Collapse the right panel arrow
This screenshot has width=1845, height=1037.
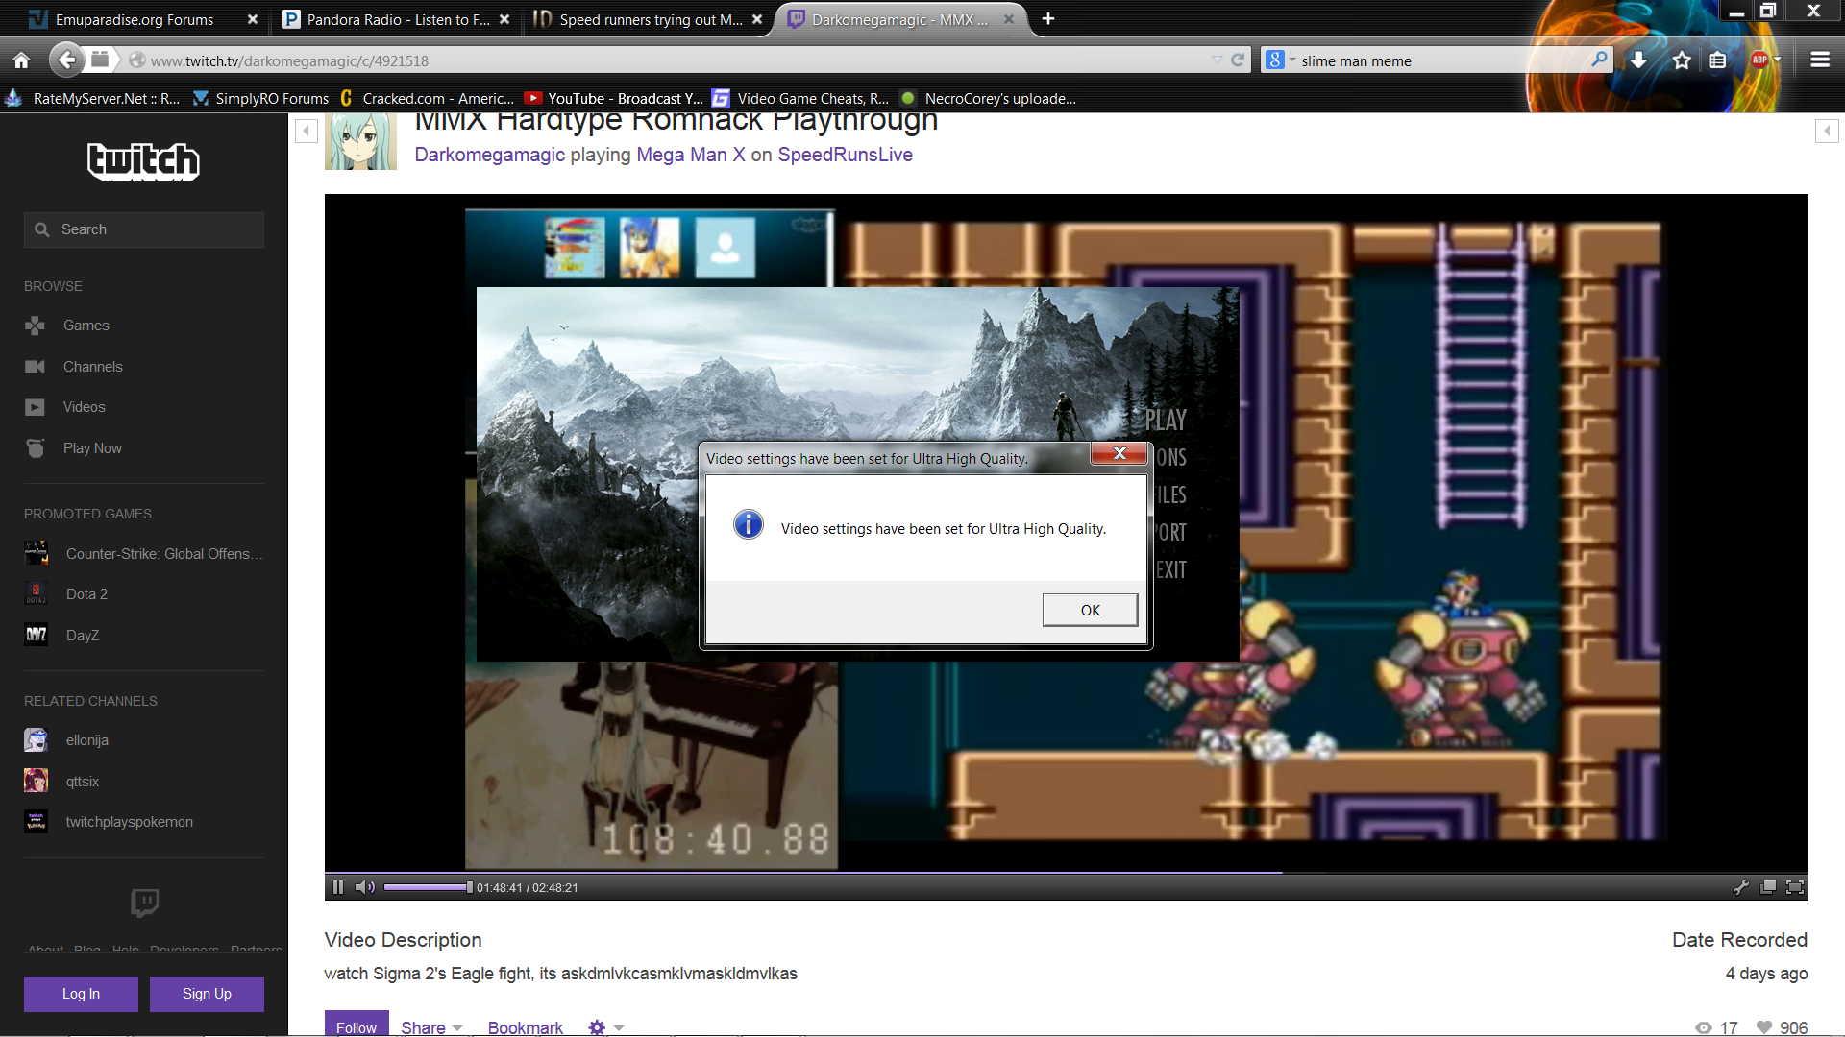(1827, 131)
